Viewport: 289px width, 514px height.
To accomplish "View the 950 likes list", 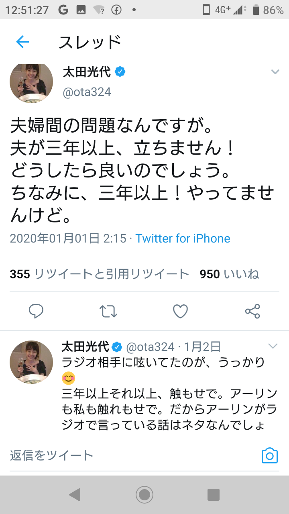I will pyautogui.click(x=230, y=274).
